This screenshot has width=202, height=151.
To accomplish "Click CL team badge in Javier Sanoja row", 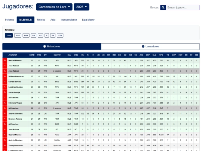I will (x=5, y=92).
